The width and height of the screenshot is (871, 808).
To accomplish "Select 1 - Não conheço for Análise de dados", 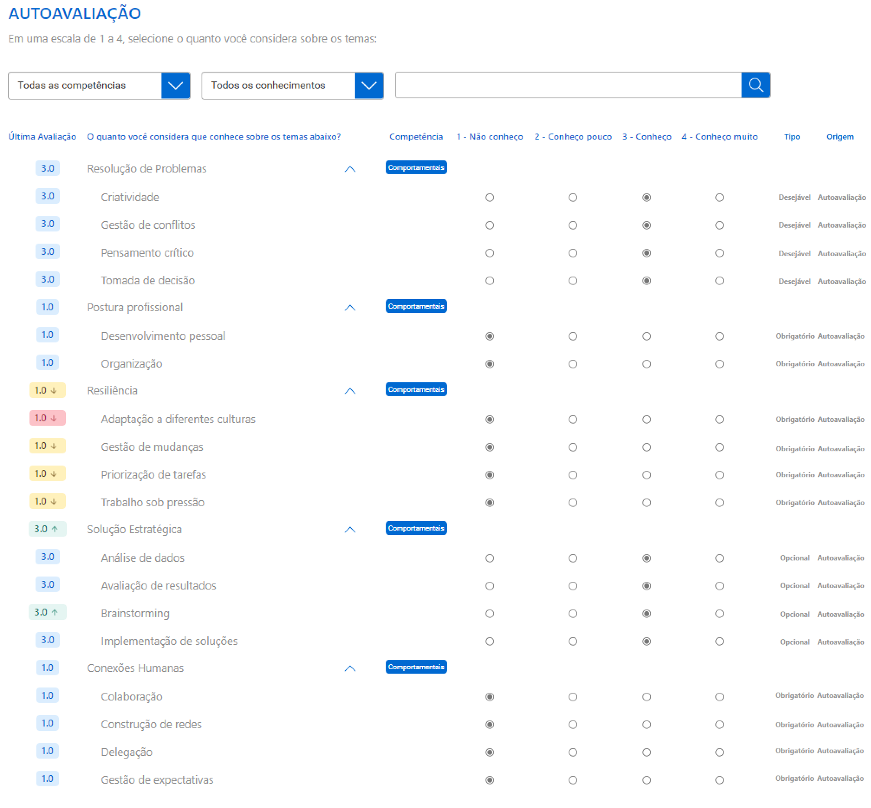I will tap(490, 558).
